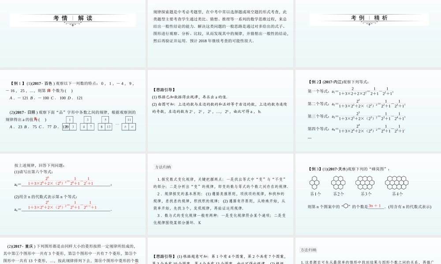441x264 pixels.
Task: Expand the ellipsis between 品-shaped number boxes
Action: [x=117, y=124]
